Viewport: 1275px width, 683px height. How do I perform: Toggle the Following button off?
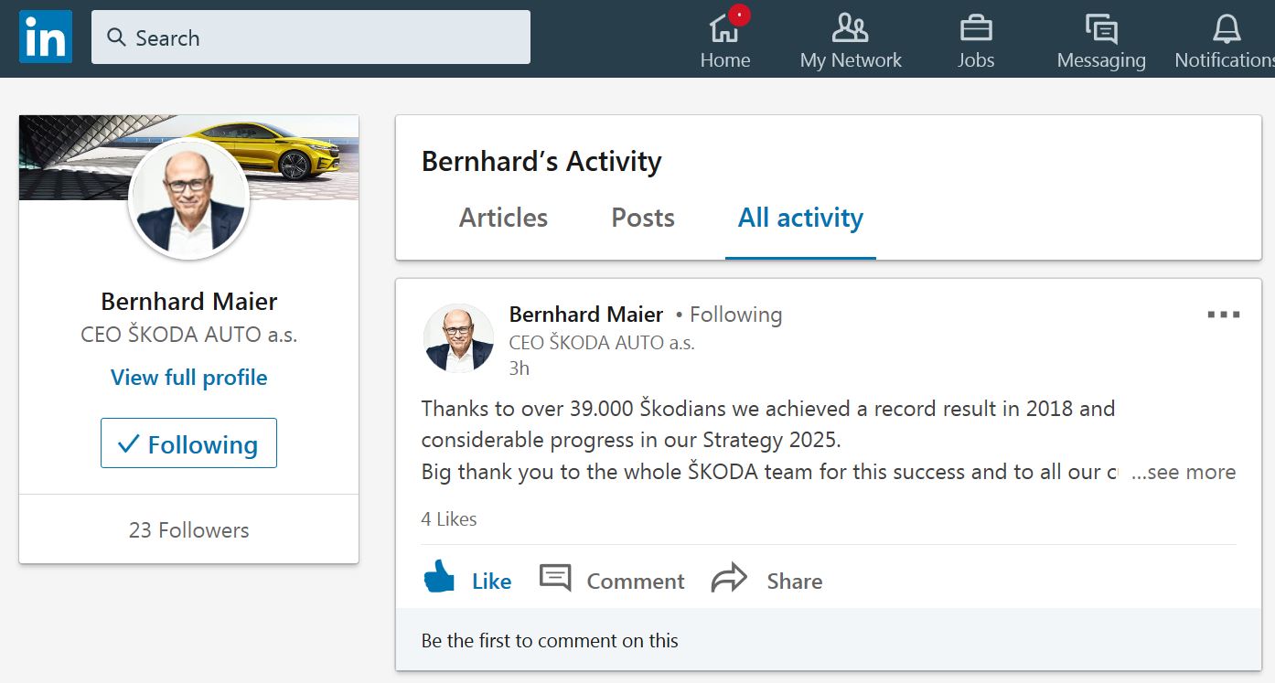point(188,443)
